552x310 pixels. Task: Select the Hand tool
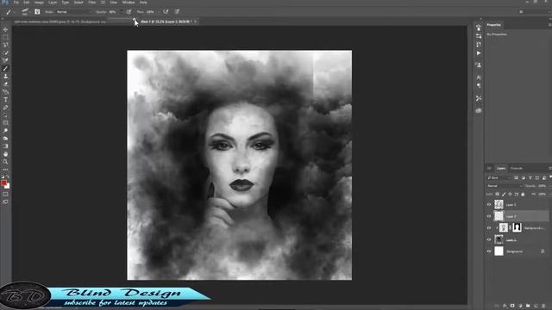(x=5, y=154)
